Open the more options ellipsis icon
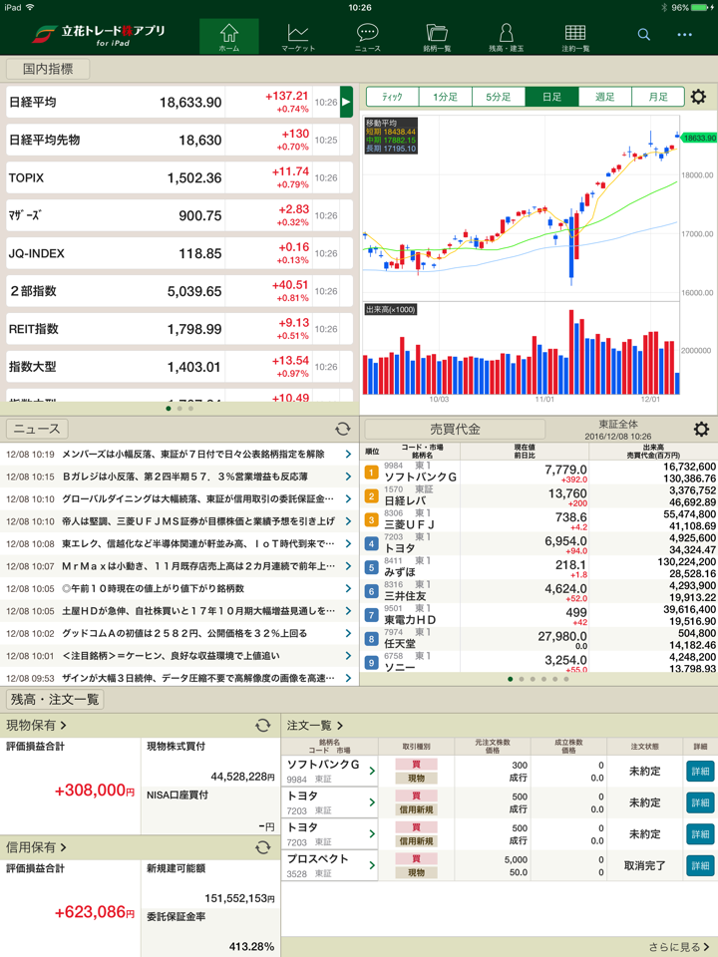718x957 pixels. pos(684,35)
